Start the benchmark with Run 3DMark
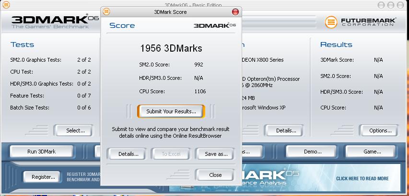The height and width of the screenshot is (196, 409). click(41, 152)
